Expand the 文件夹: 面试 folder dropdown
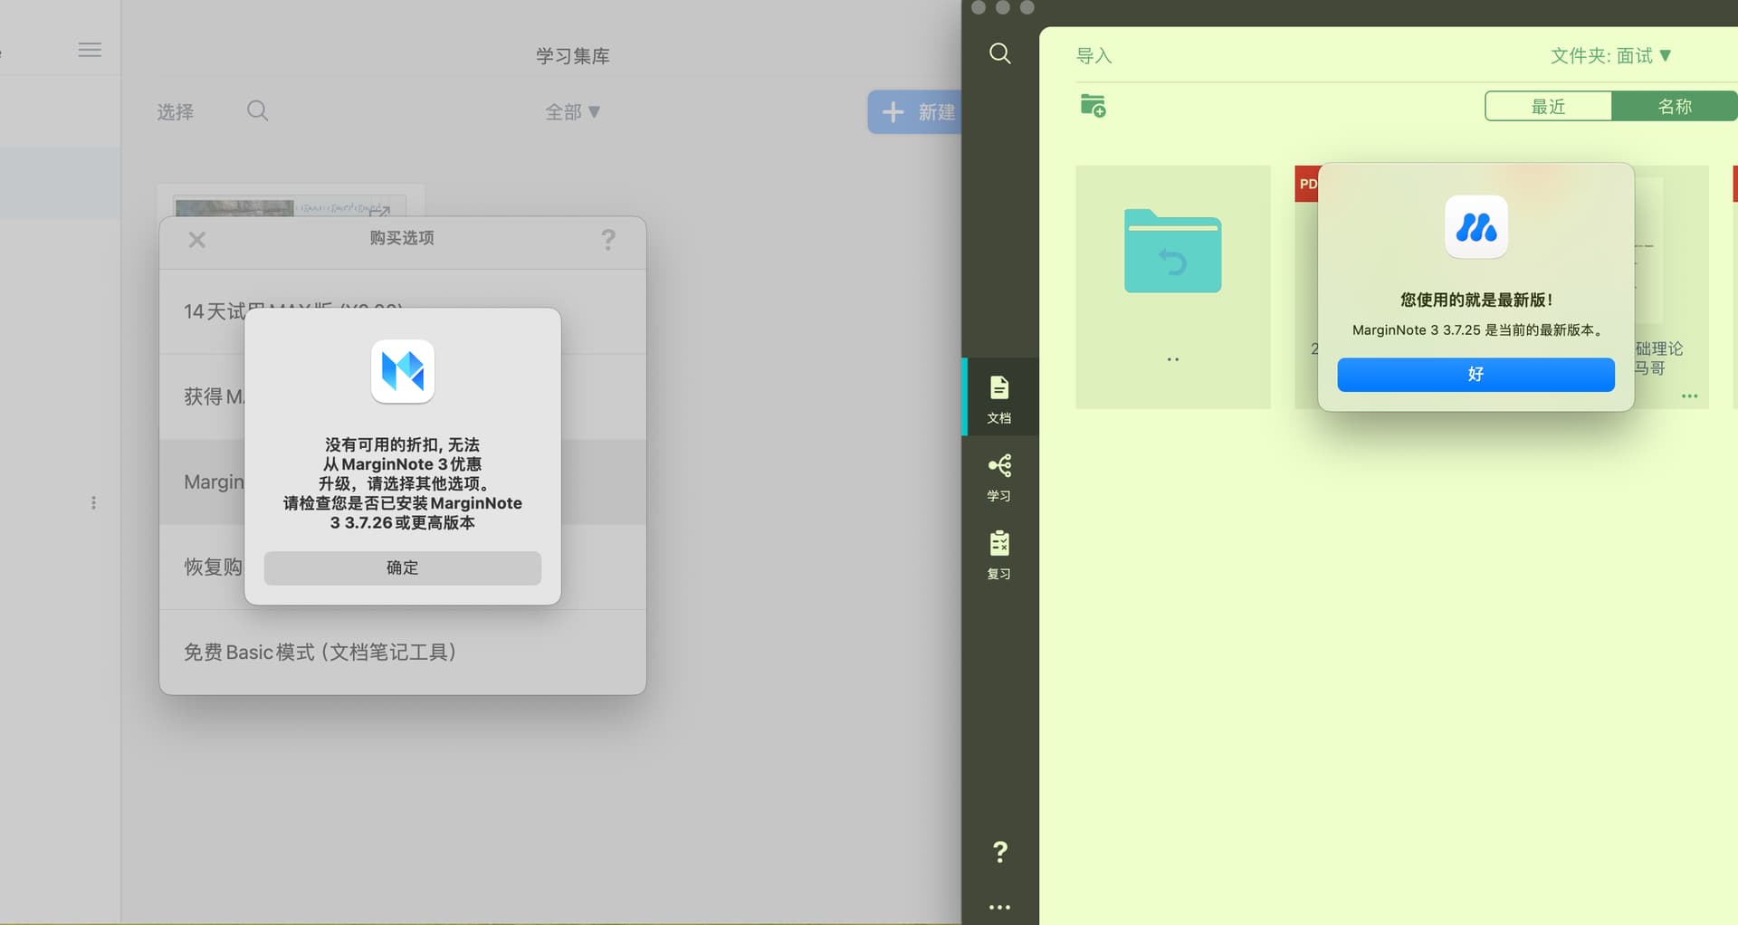 pyautogui.click(x=1611, y=56)
